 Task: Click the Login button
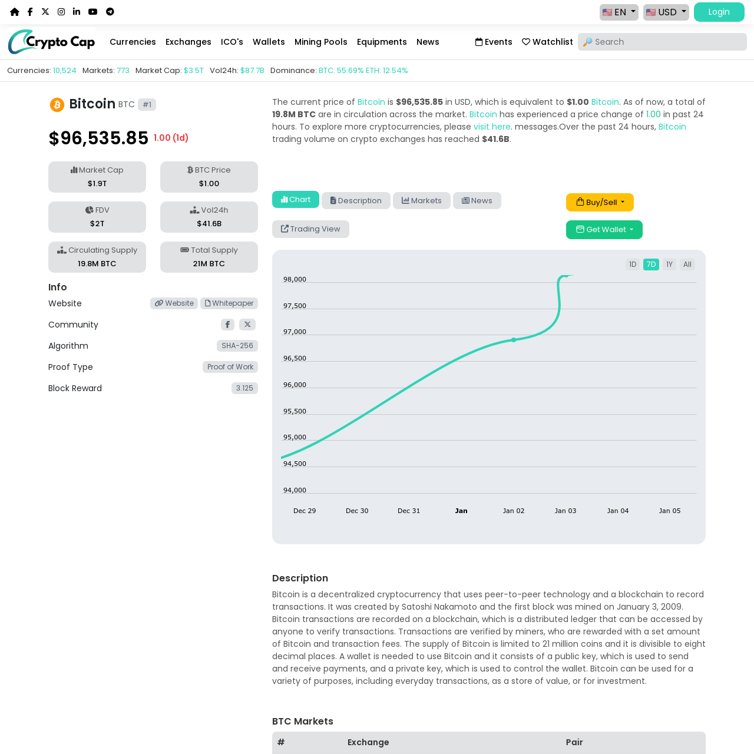coord(719,11)
